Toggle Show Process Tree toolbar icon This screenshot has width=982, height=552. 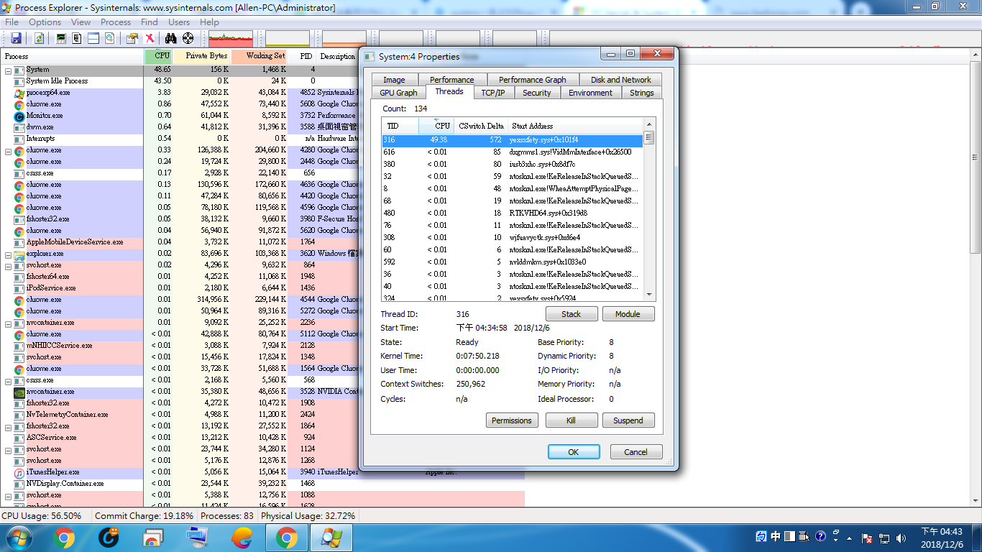77,38
